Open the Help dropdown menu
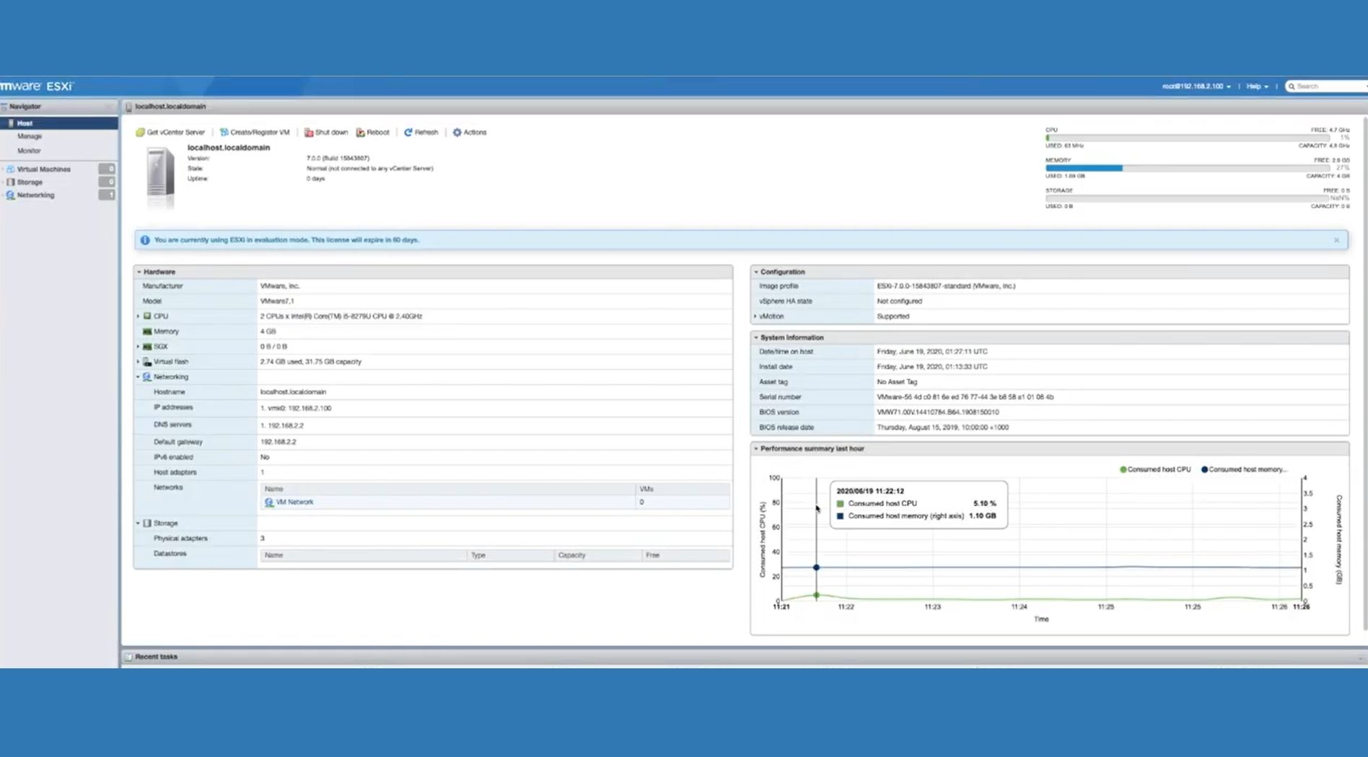Viewport: 1368px width, 757px height. [1257, 87]
